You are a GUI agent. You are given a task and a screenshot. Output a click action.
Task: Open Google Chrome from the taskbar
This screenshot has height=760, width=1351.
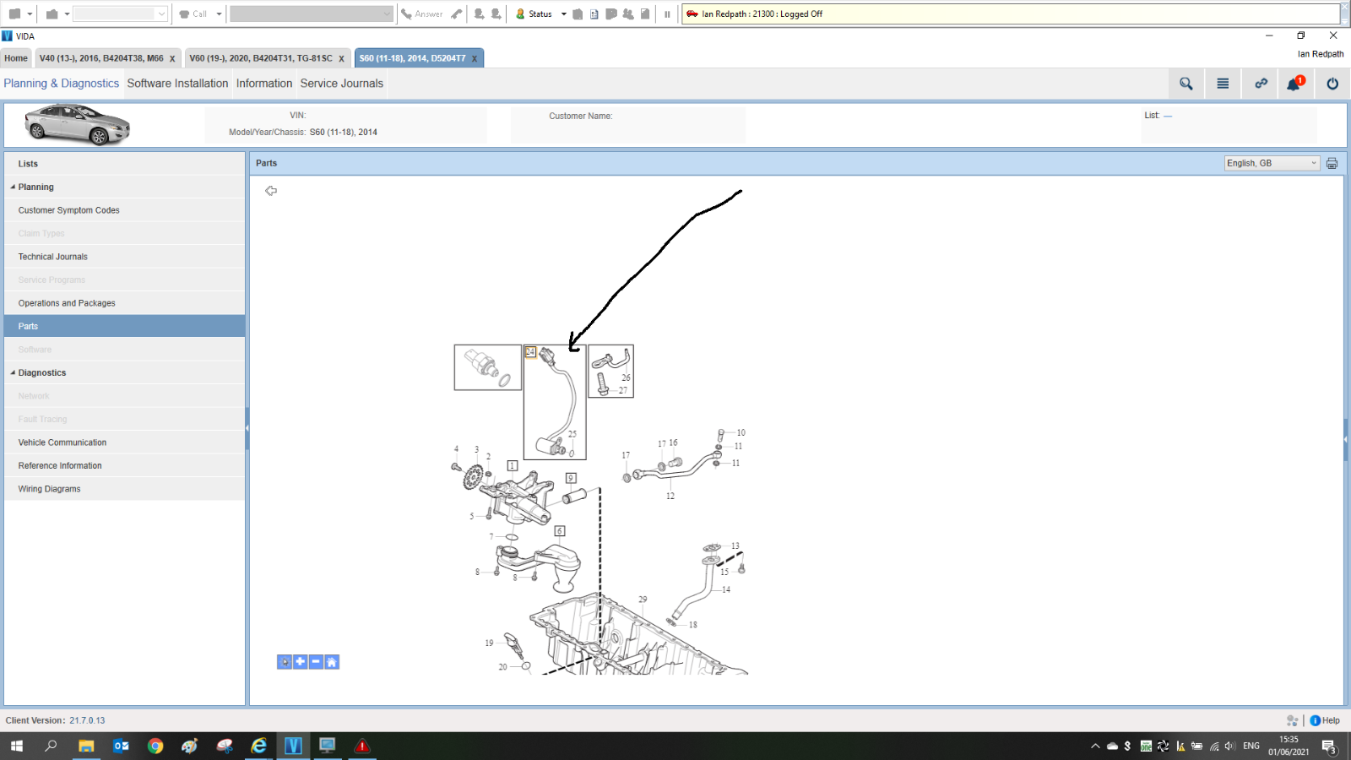(x=155, y=746)
